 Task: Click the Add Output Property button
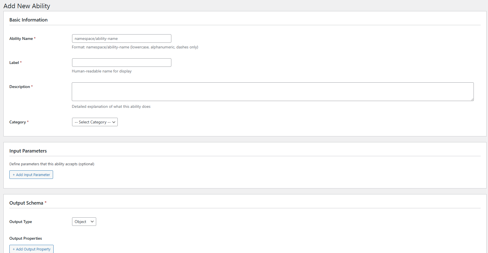pos(31,249)
